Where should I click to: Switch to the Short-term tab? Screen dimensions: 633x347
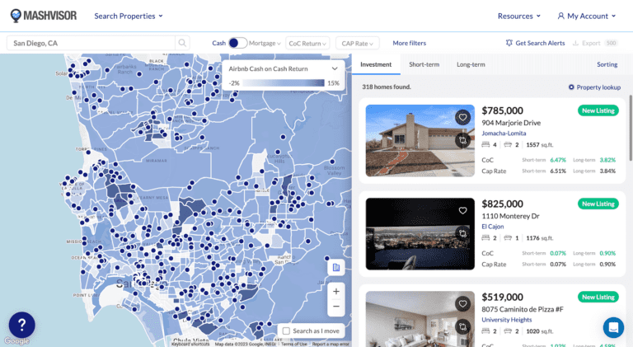coord(424,64)
